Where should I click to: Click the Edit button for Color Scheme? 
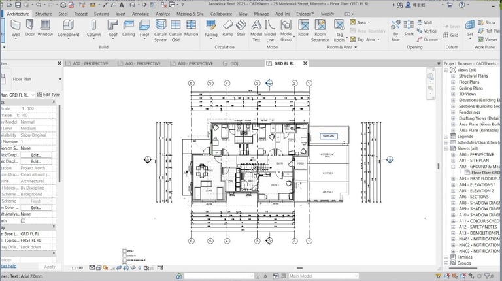pyautogui.click(x=35, y=208)
